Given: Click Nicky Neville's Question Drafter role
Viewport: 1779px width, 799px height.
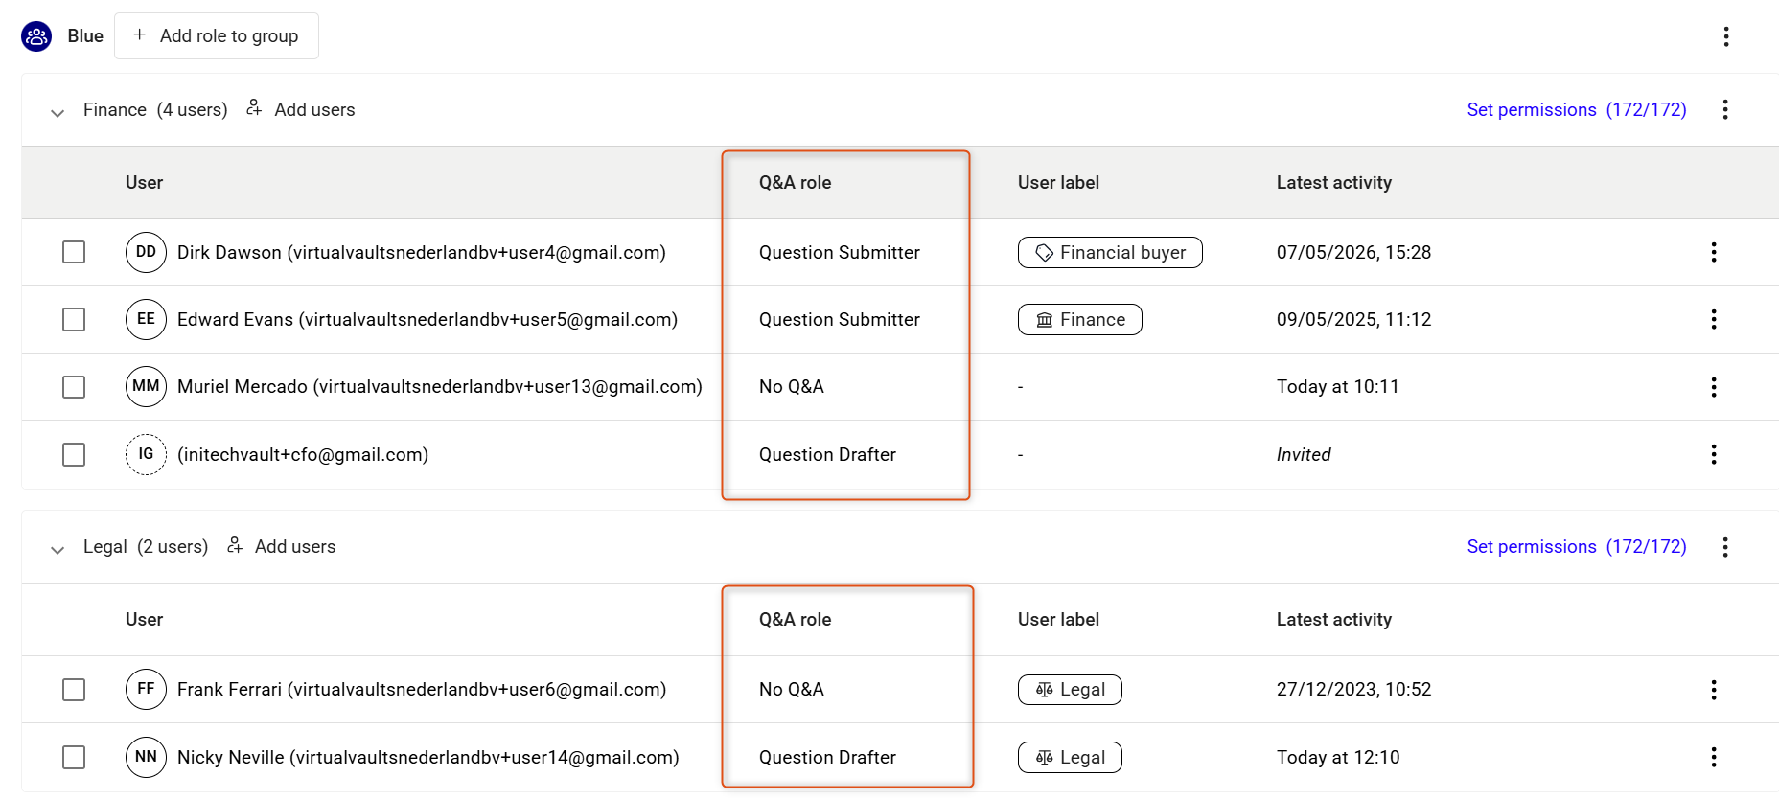Looking at the screenshot, I should (827, 757).
